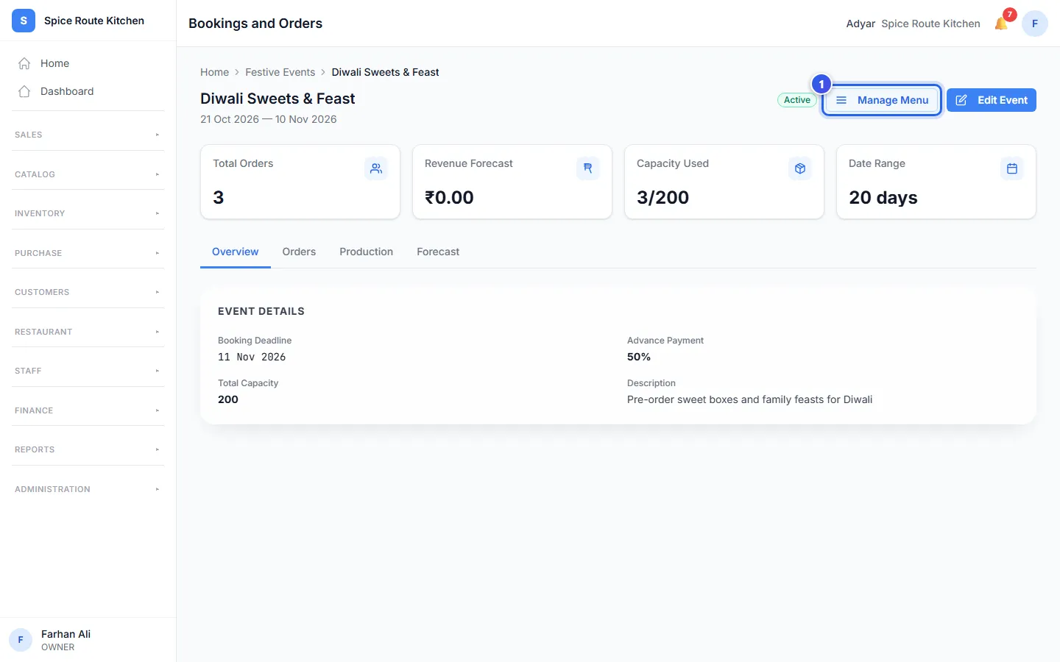1060x662 pixels.
Task: Click the Advance Payment value 50%
Action: (639, 357)
